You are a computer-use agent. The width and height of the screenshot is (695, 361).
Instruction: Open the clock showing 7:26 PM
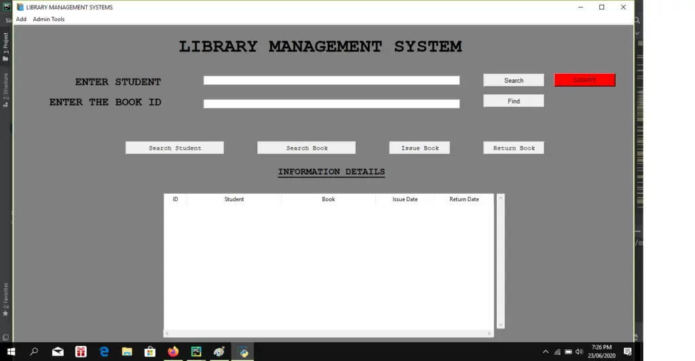pyautogui.click(x=601, y=352)
